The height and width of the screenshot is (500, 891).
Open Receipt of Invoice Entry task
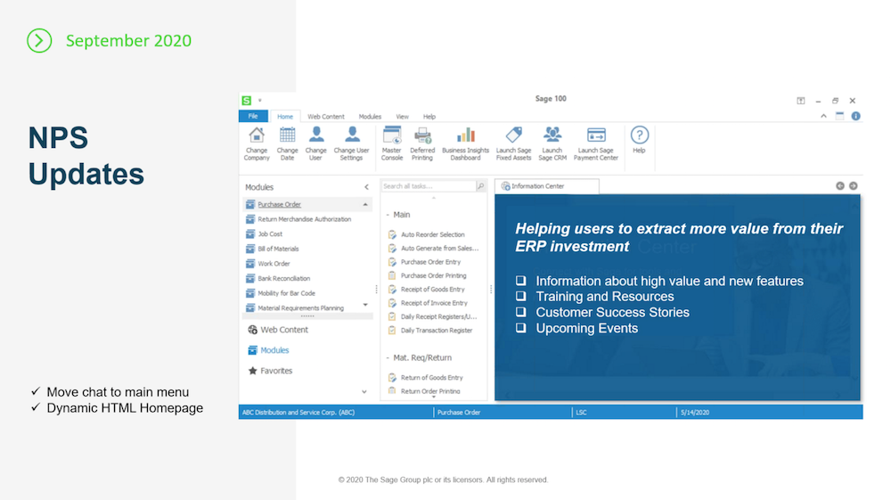(428, 303)
